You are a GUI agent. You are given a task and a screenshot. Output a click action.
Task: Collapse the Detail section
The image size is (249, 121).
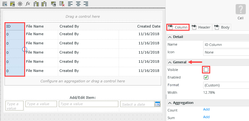(x=170, y=37)
